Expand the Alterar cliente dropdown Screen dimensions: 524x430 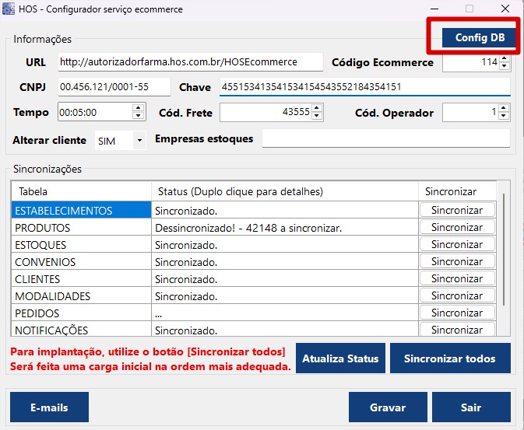point(139,141)
